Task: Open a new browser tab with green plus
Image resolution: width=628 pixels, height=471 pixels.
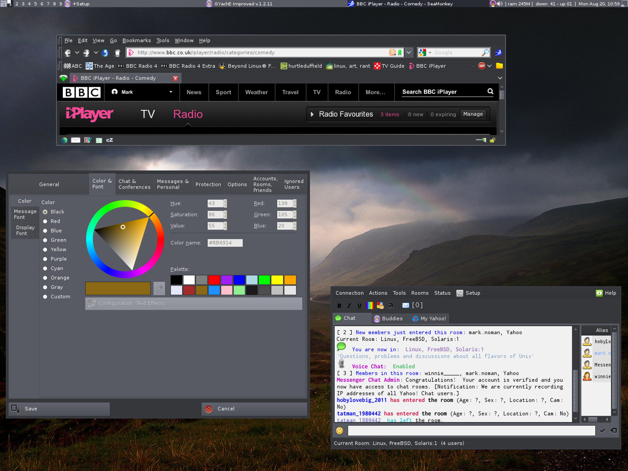Action: 63,78
